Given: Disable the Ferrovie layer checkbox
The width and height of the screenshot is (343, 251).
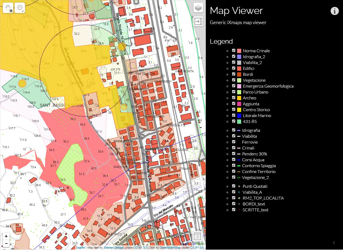Looking at the screenshot, I should (234, 142).
